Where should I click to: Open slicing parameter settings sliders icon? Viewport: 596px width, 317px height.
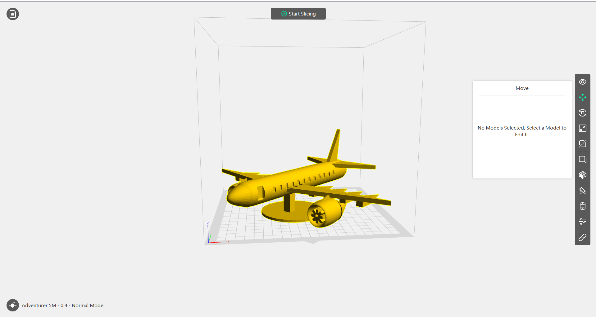click(583, 222)
